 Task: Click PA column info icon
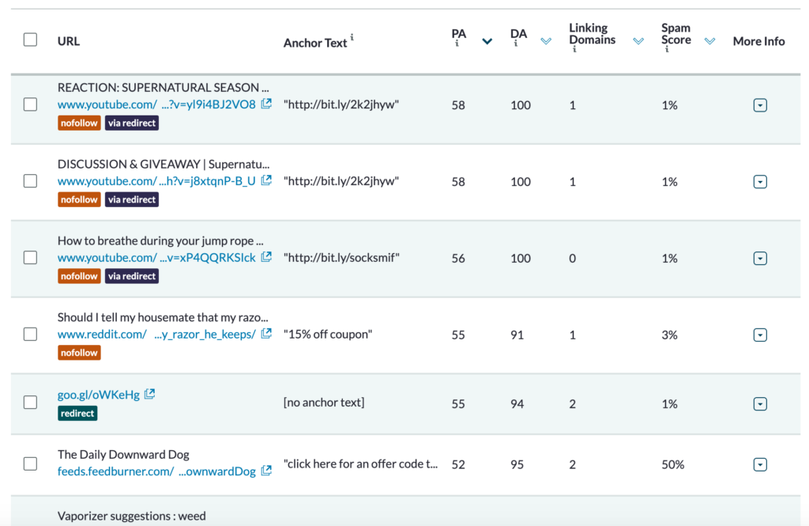coord(457,44)
